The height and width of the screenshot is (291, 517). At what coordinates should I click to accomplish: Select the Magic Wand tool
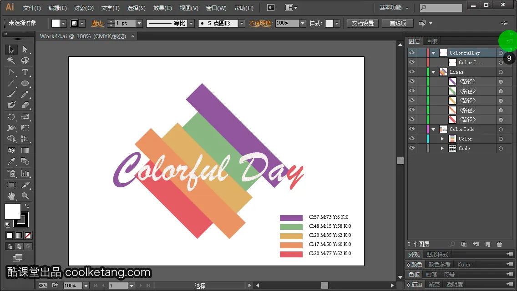(11, 60)
